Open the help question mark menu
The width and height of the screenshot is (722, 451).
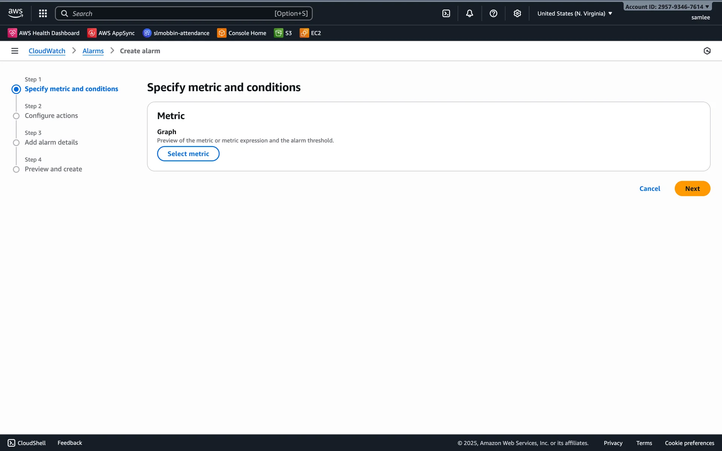coord(493,14)
